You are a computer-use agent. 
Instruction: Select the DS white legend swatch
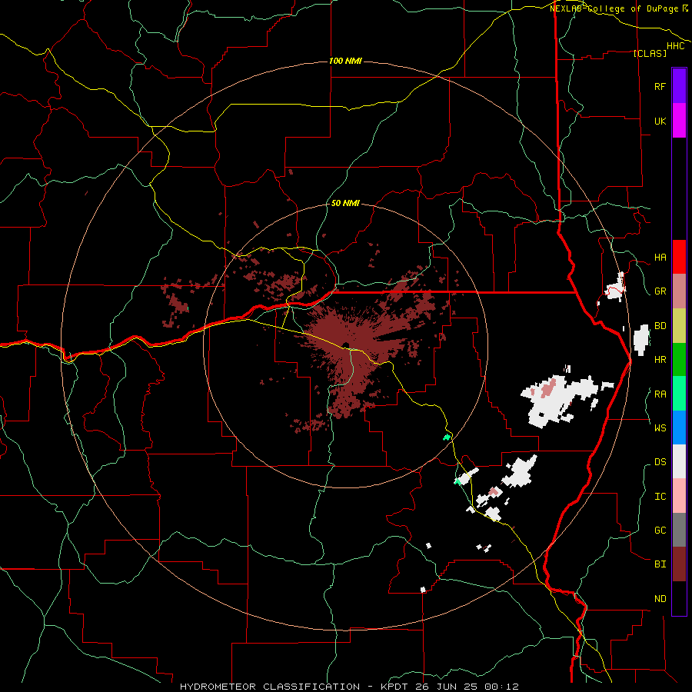pyautogui.click(x=679, y=461)
